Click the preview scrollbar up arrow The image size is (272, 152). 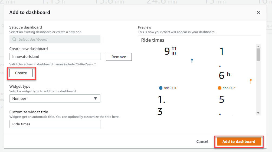point(258,46)
